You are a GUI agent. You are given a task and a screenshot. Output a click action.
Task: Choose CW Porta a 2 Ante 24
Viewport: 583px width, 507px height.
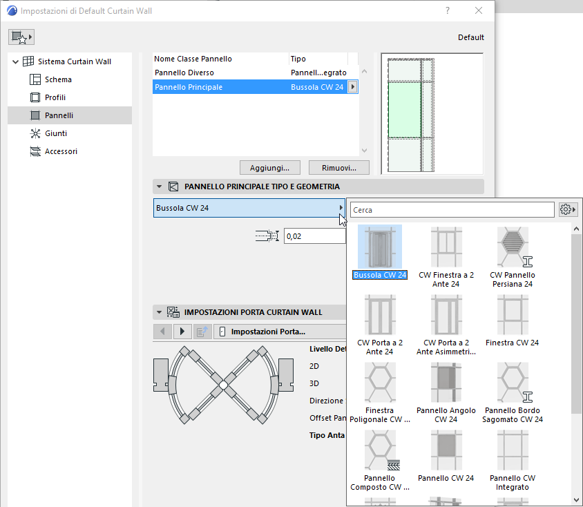point(380,325)
